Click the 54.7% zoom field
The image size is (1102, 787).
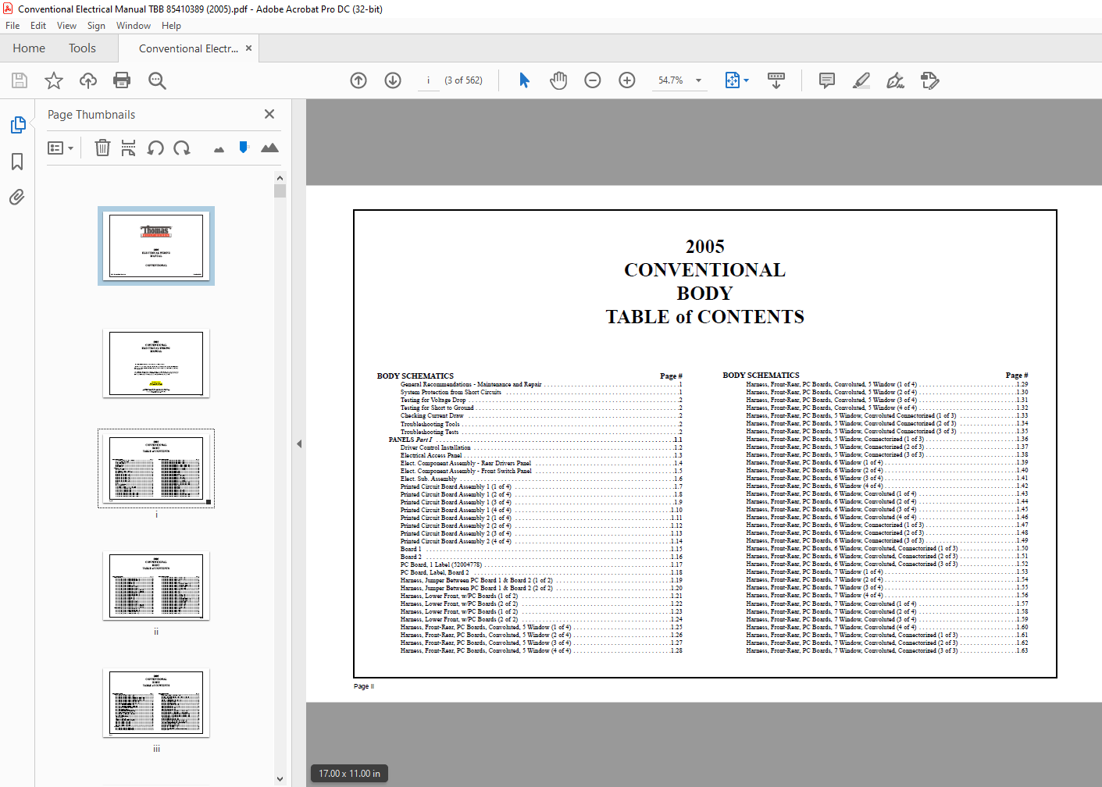(x=671, y=80)
